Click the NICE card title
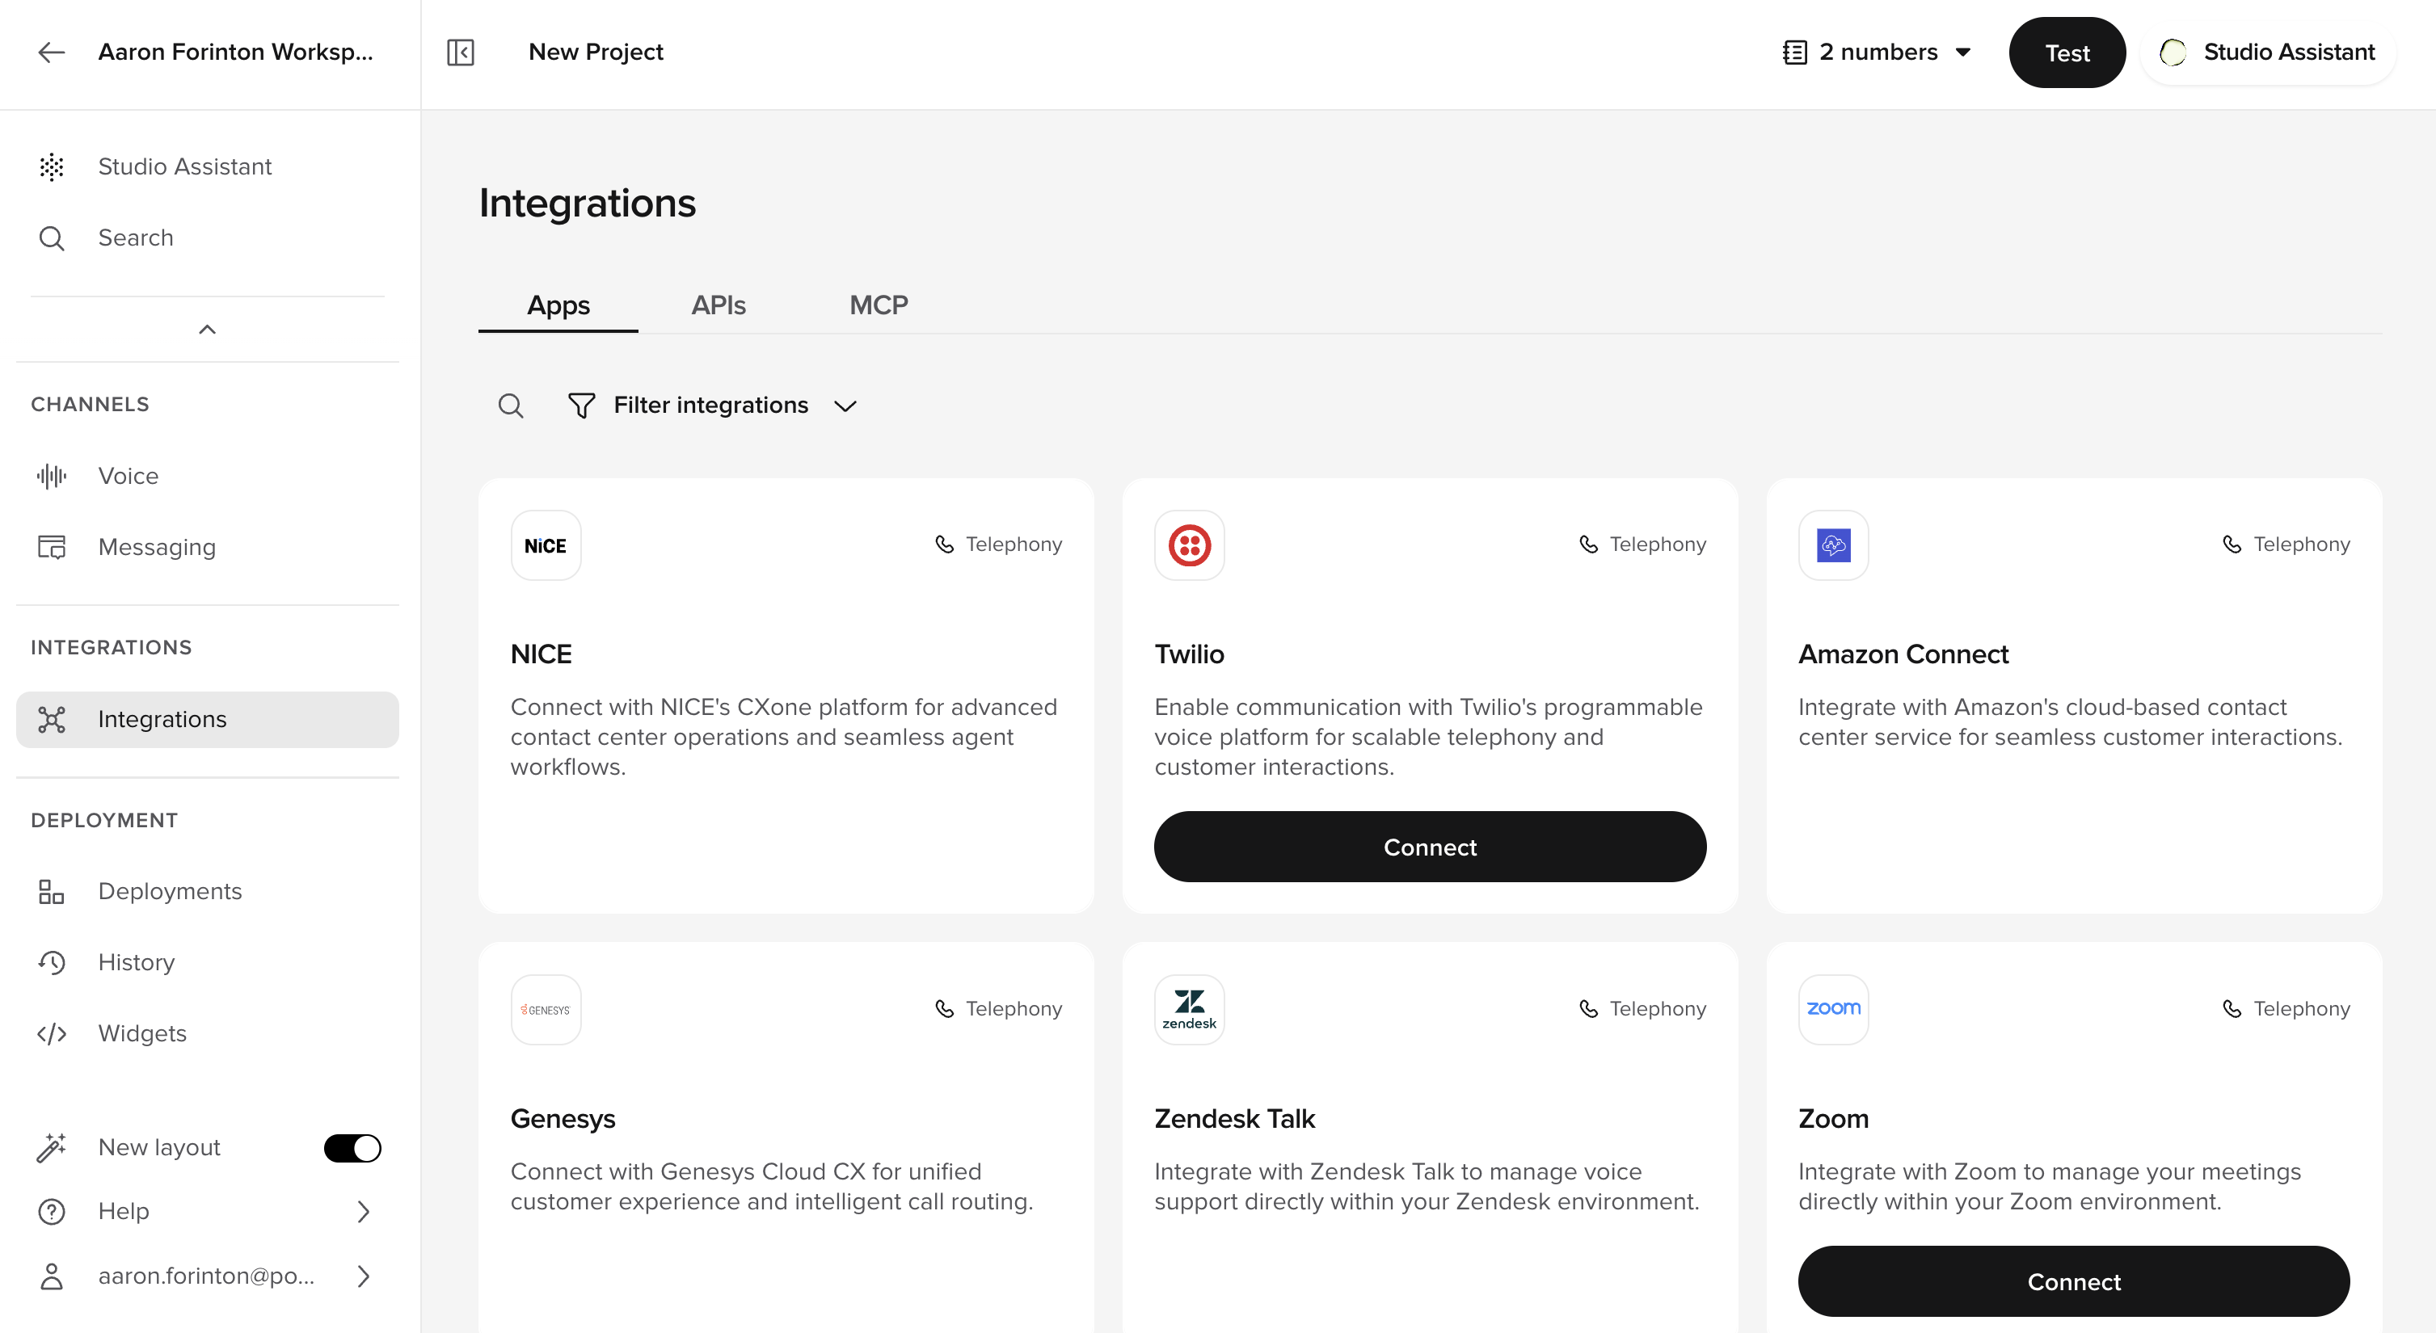Viewport: 2436px width, 1333px height. tap(541, 654)
